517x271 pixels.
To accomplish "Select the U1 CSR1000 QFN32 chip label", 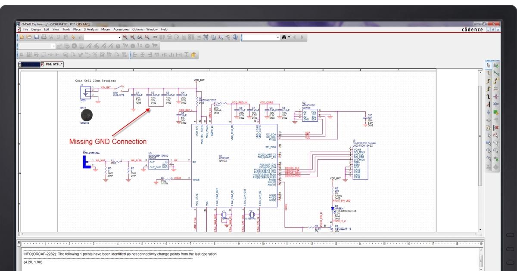I will [x=224, y=158].
